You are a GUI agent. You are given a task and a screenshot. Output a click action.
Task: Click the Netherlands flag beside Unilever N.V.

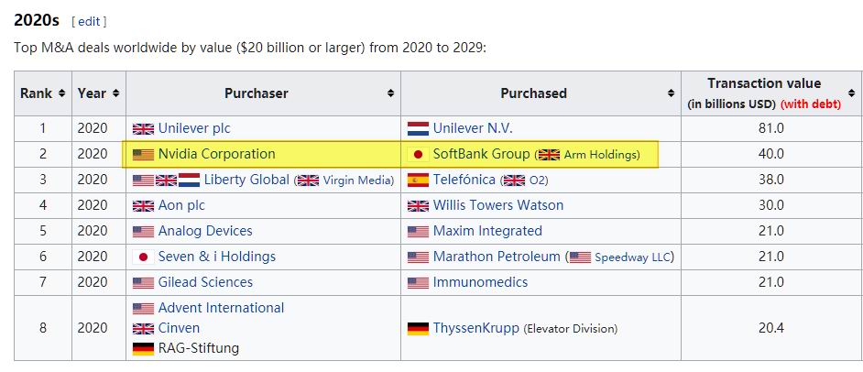pyautogui.click(x=418, y=129)
